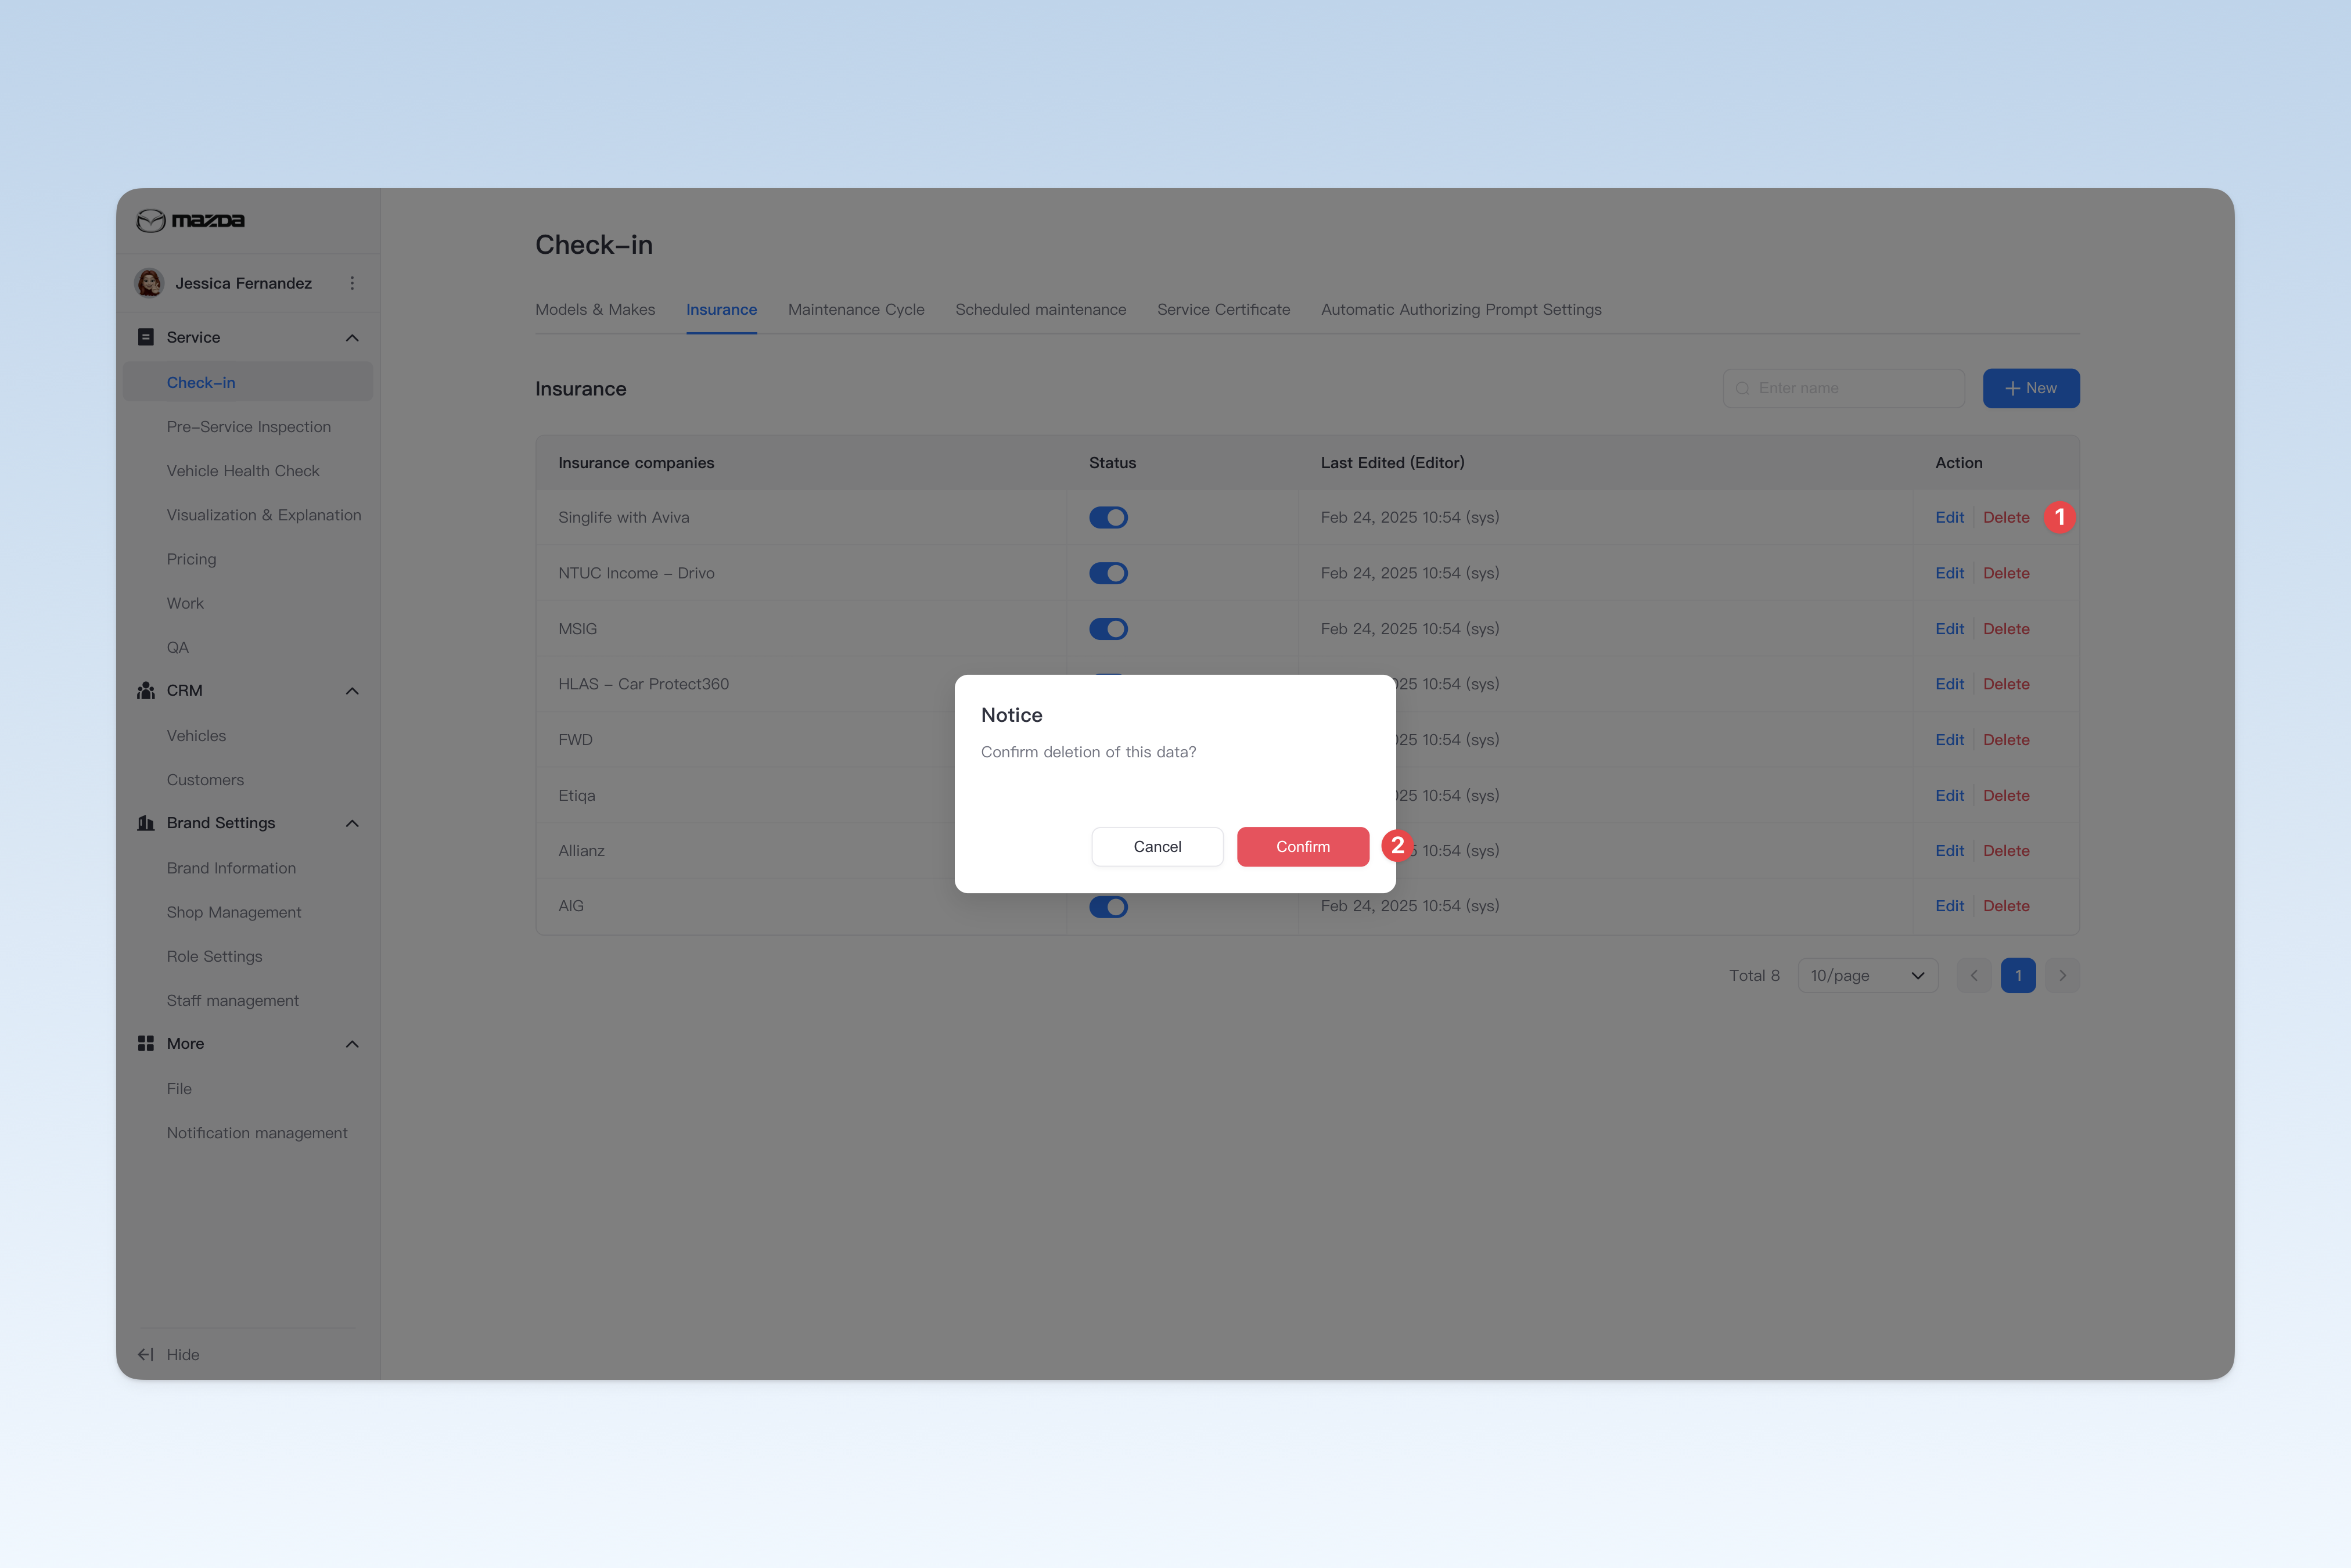Switch to the Maintenance Cycle tab
This screenshot has height=1568, width=2351.
point(856,310)
